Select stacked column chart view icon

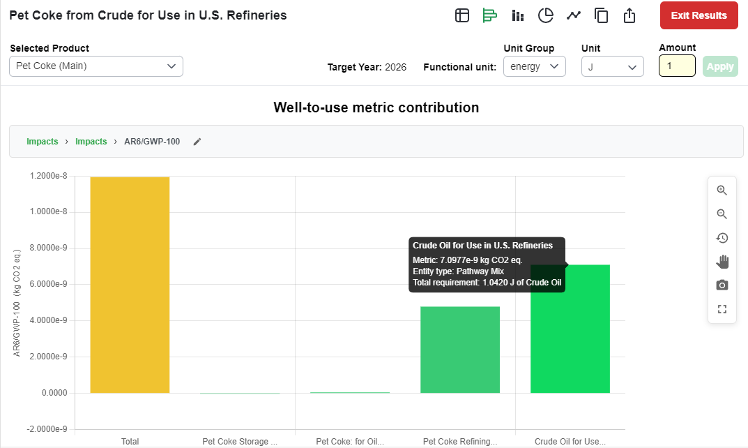coord(517,15)
